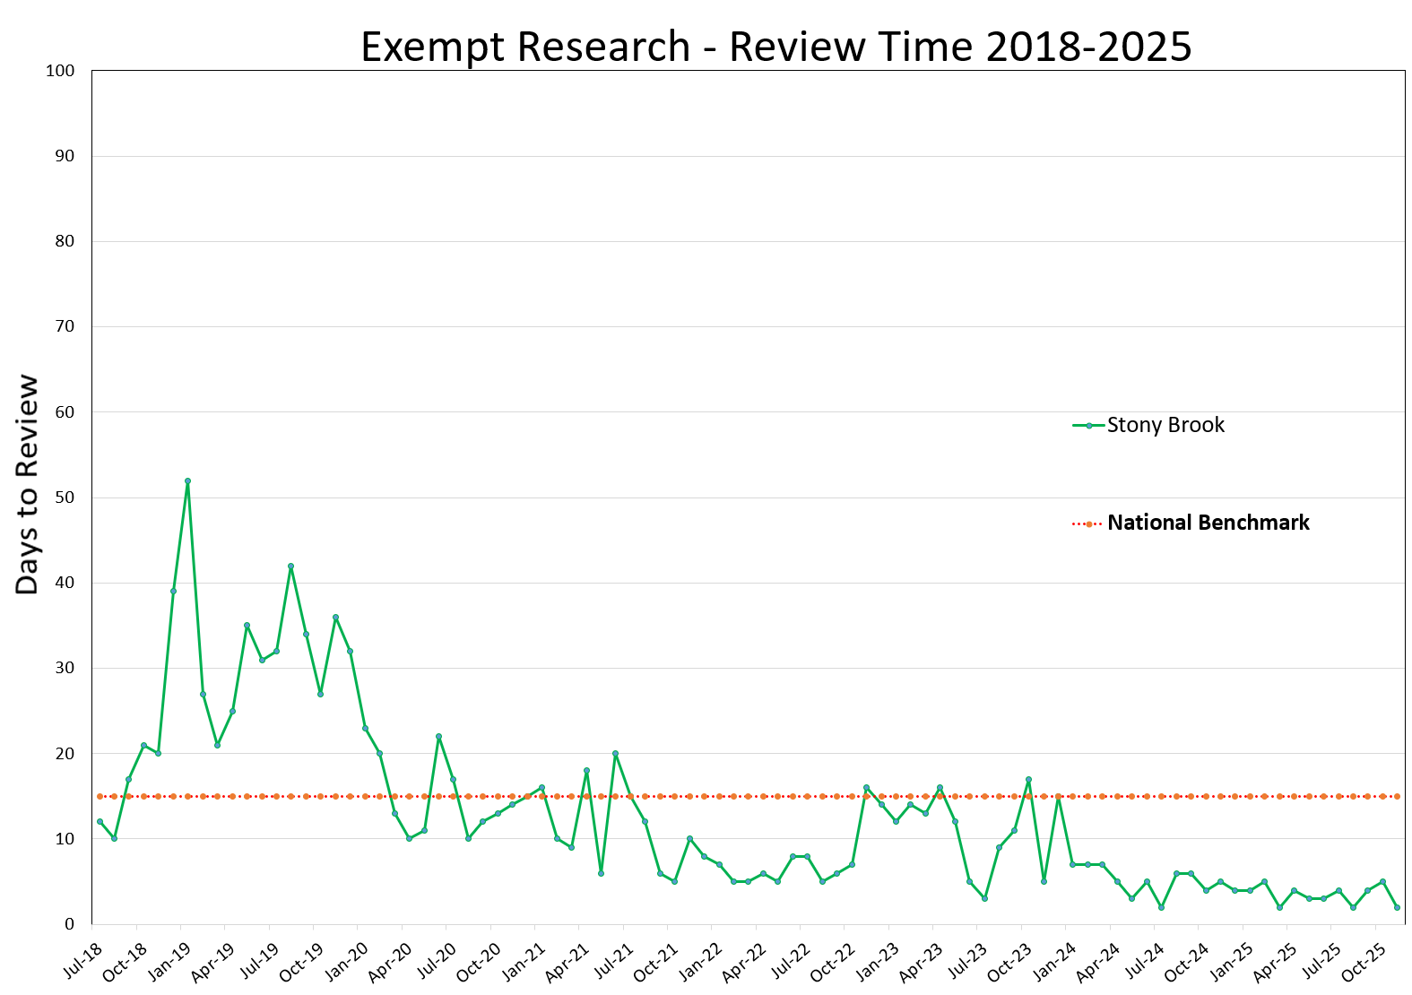
Task: Click the Jul-25 x-axis label
Action: [x=1321, y=960]
